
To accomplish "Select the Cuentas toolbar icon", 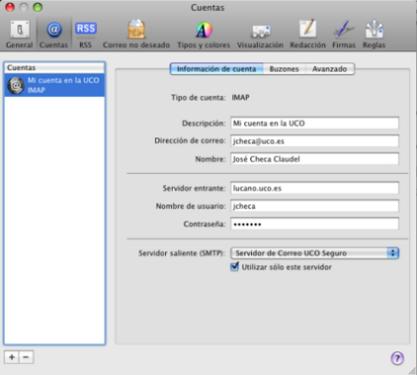I will pyautogui.click(x=54, y=34).
